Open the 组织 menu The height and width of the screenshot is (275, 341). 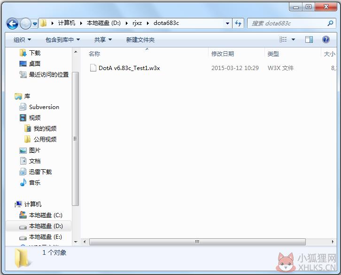22,39
